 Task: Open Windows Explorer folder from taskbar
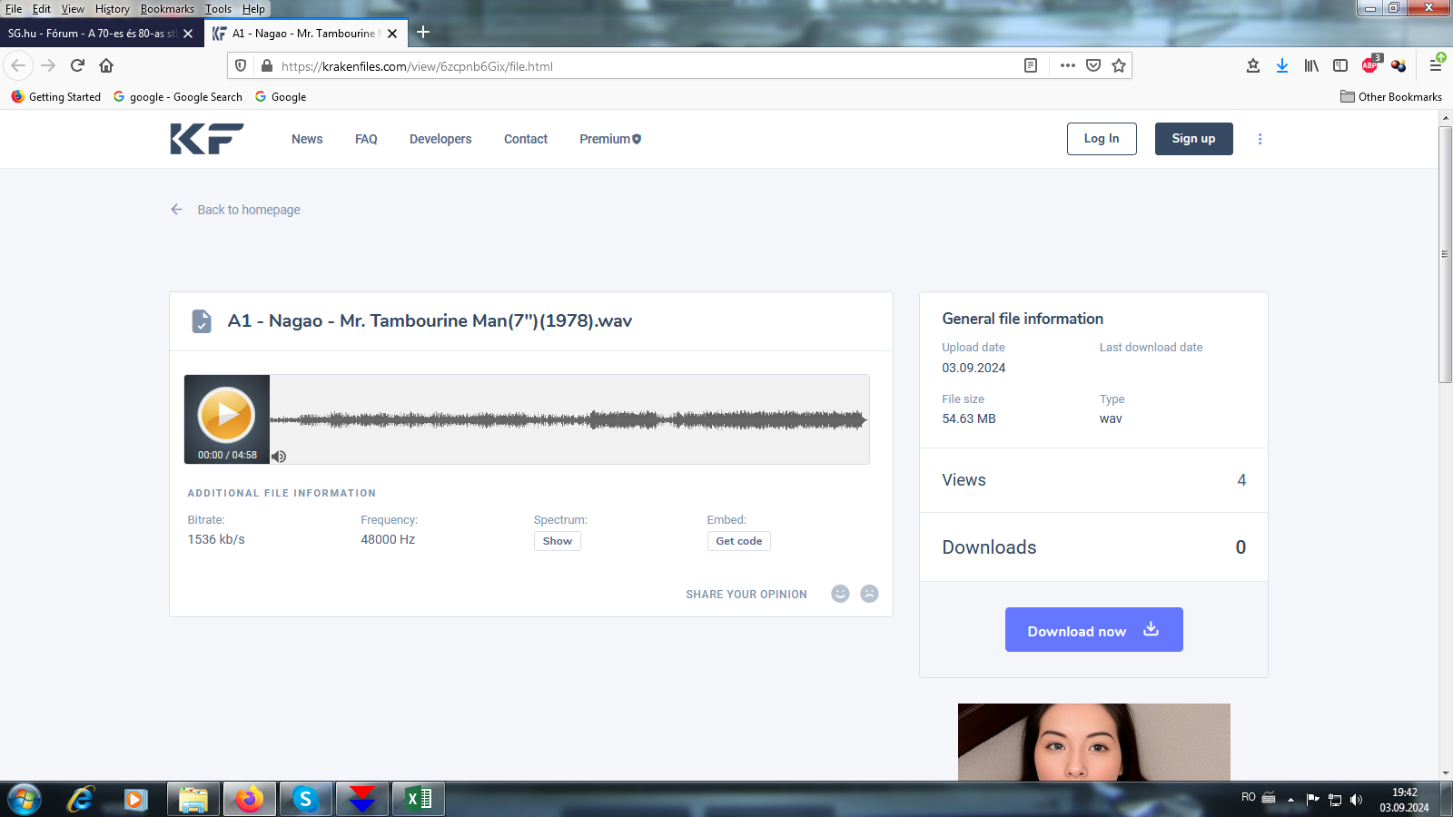pyautogui.click(x=193, y=800)
